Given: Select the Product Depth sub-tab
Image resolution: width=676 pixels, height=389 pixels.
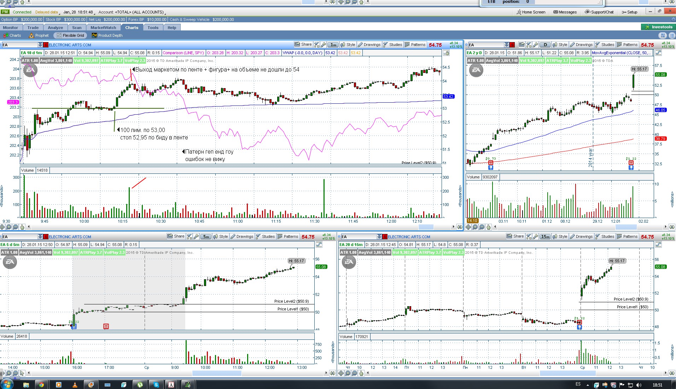Looking at the screenshot, I should click(107, 35).
